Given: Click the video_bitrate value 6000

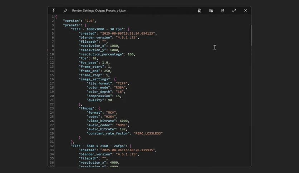Looking at the screenshot, I should coord(123,121).
